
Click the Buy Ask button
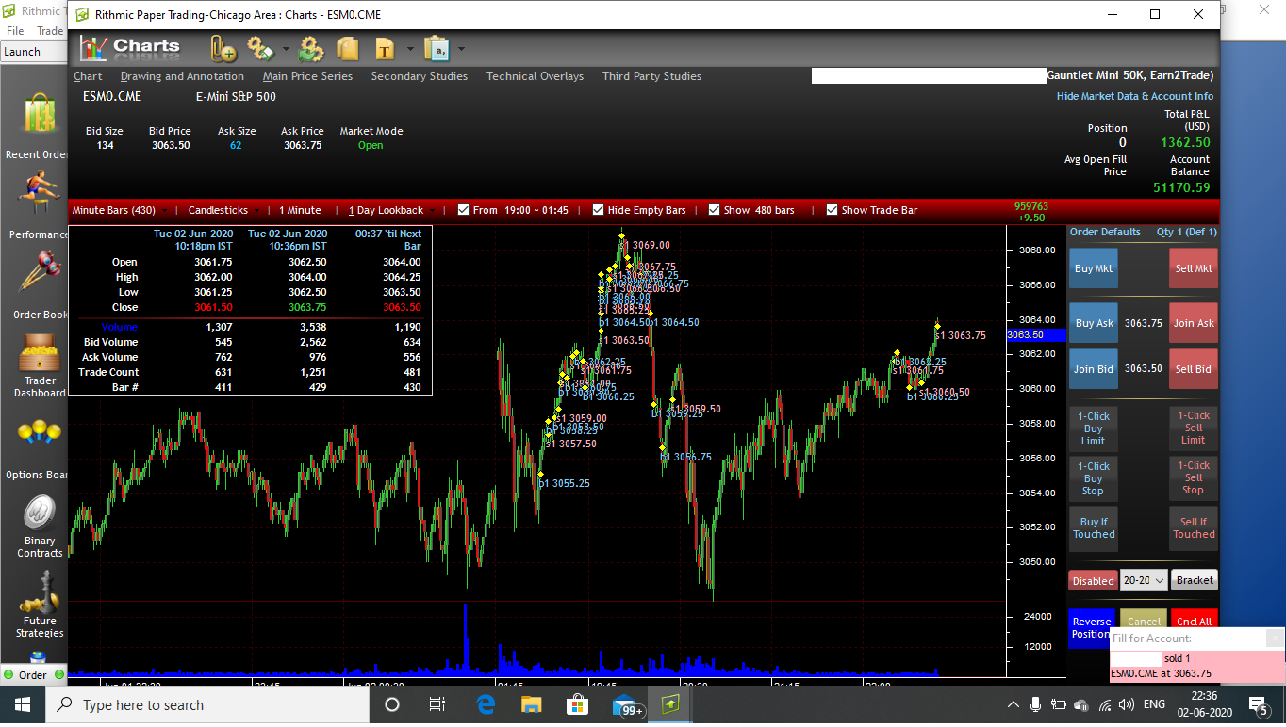click(x=1094, y=323)
